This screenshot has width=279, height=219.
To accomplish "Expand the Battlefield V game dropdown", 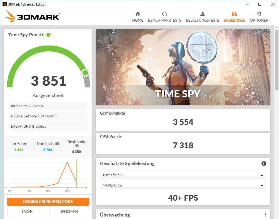I will (x=183, y=175).
